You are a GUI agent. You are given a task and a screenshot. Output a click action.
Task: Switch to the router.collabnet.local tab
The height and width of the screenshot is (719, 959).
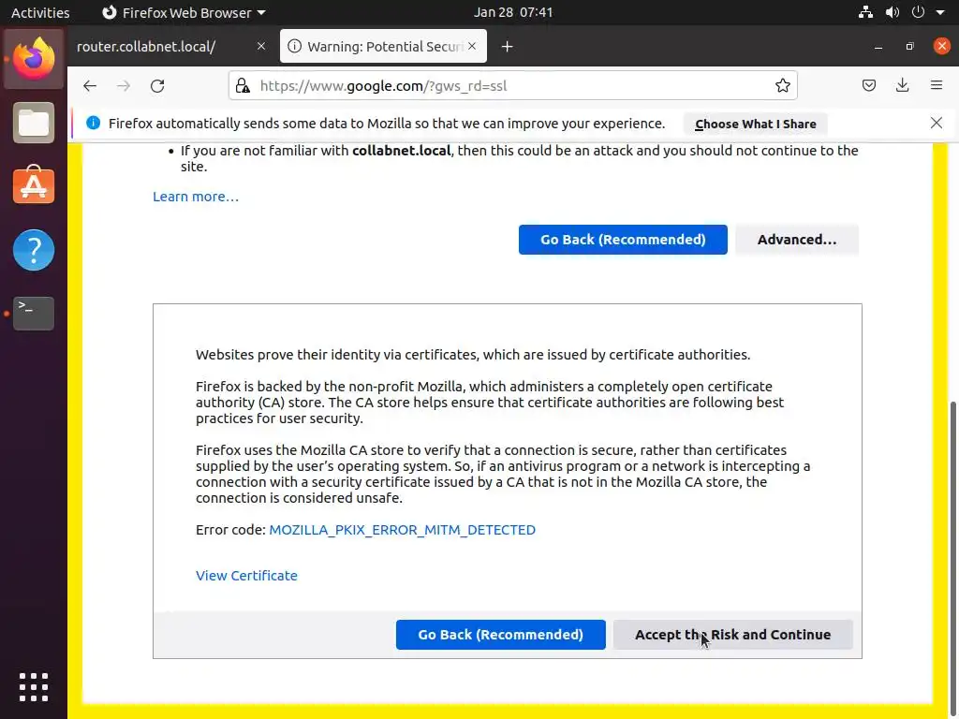coord(172,47)
